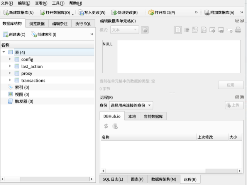Open the identity (身份) selection dropdown
Image resolution: width=247 pixels, height=185 pixels.
(131, 105)
